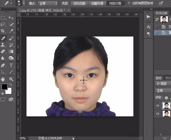Select the History Brush tool
Viewport: 171px width, 140px height.
[x=11, y=45]
